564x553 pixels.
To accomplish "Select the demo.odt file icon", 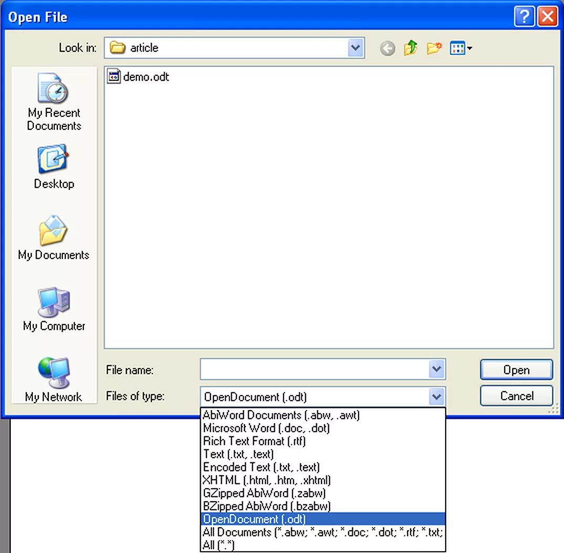I will point(114,76).
